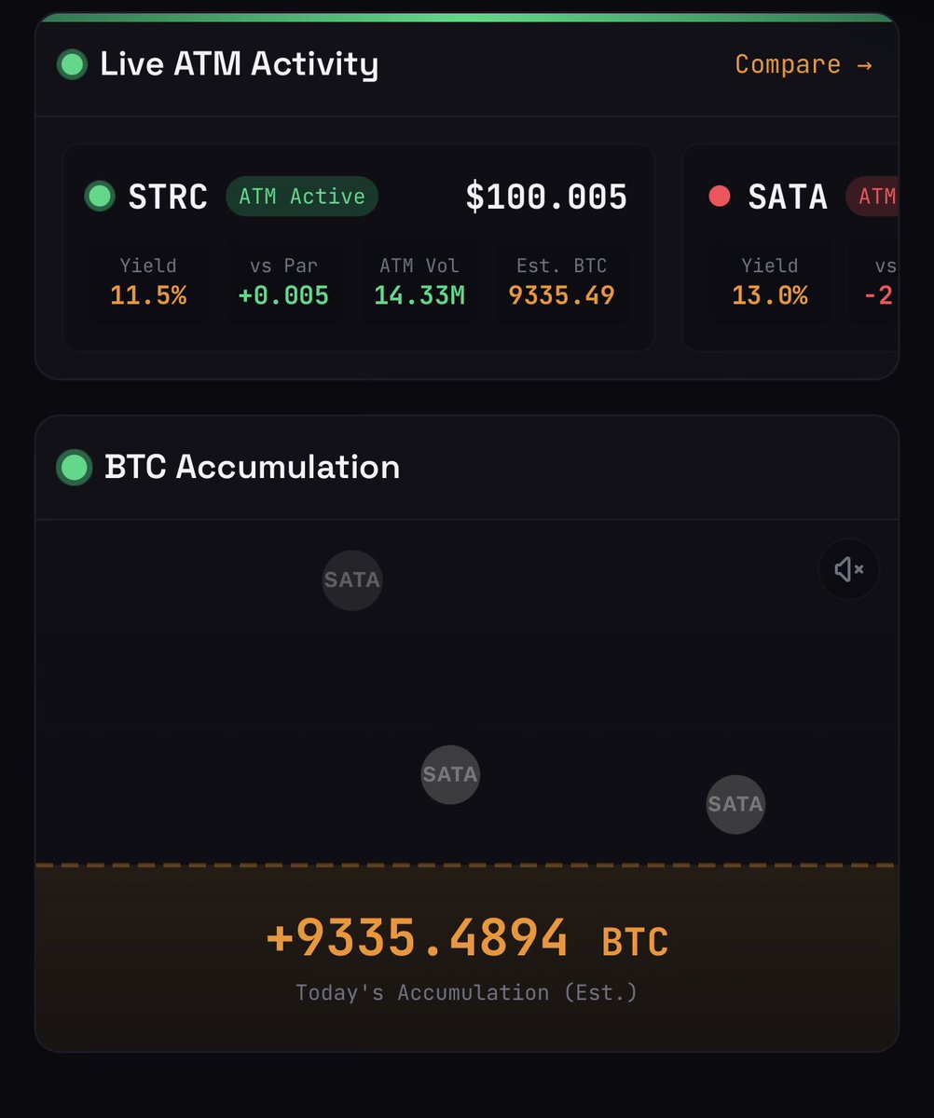
Task: Click the green STRC status dot
Action: pos(100,196)
